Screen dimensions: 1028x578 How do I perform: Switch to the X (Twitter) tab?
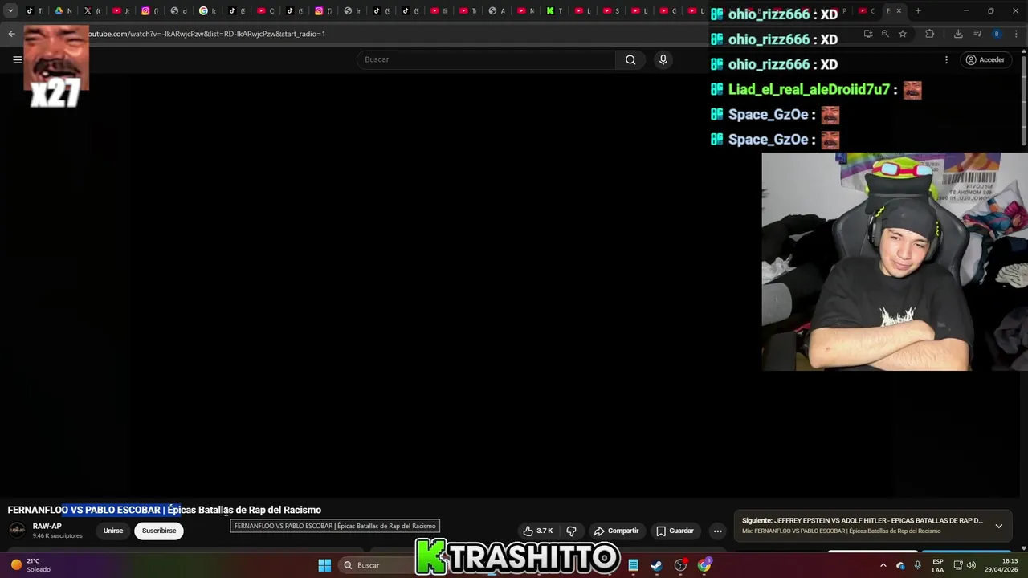point(92,11)
